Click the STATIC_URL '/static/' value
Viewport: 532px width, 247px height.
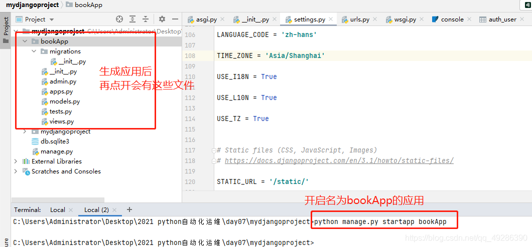[x=289, y=181]
